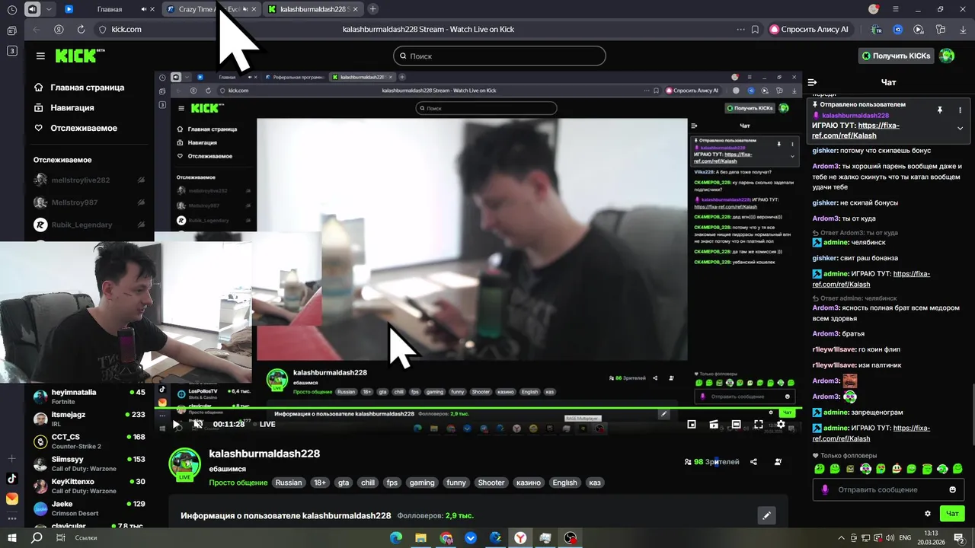The height and width of the screenshot is (548, 975).
Task: Open the Просто общение category
Action: coord(238,483)
